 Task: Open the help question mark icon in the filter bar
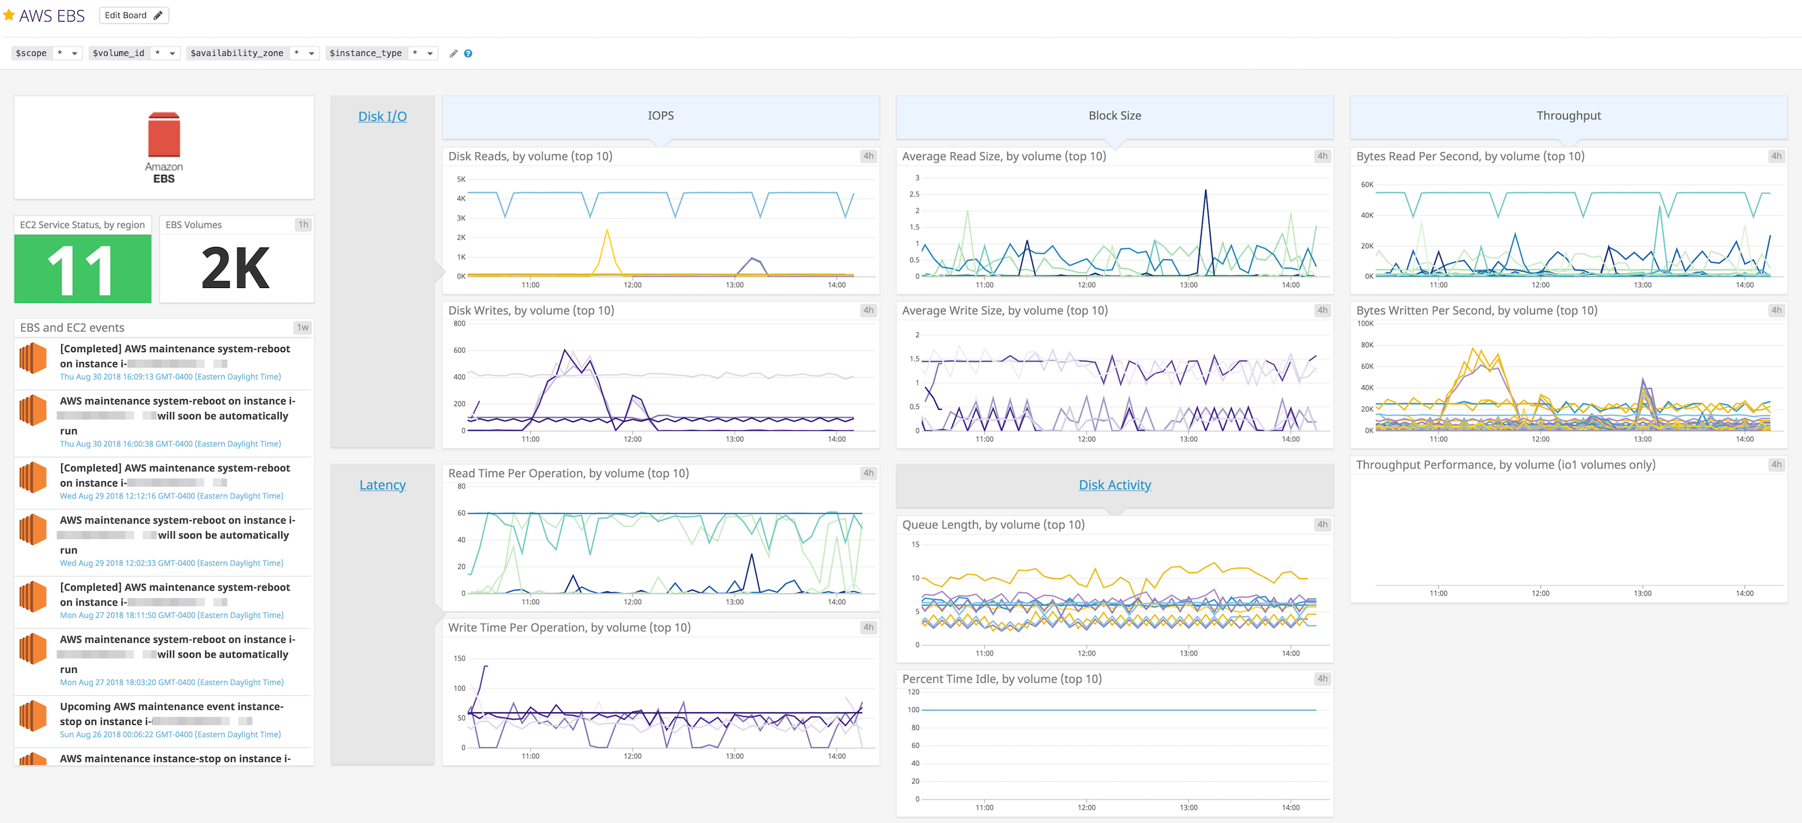[469, 53]
